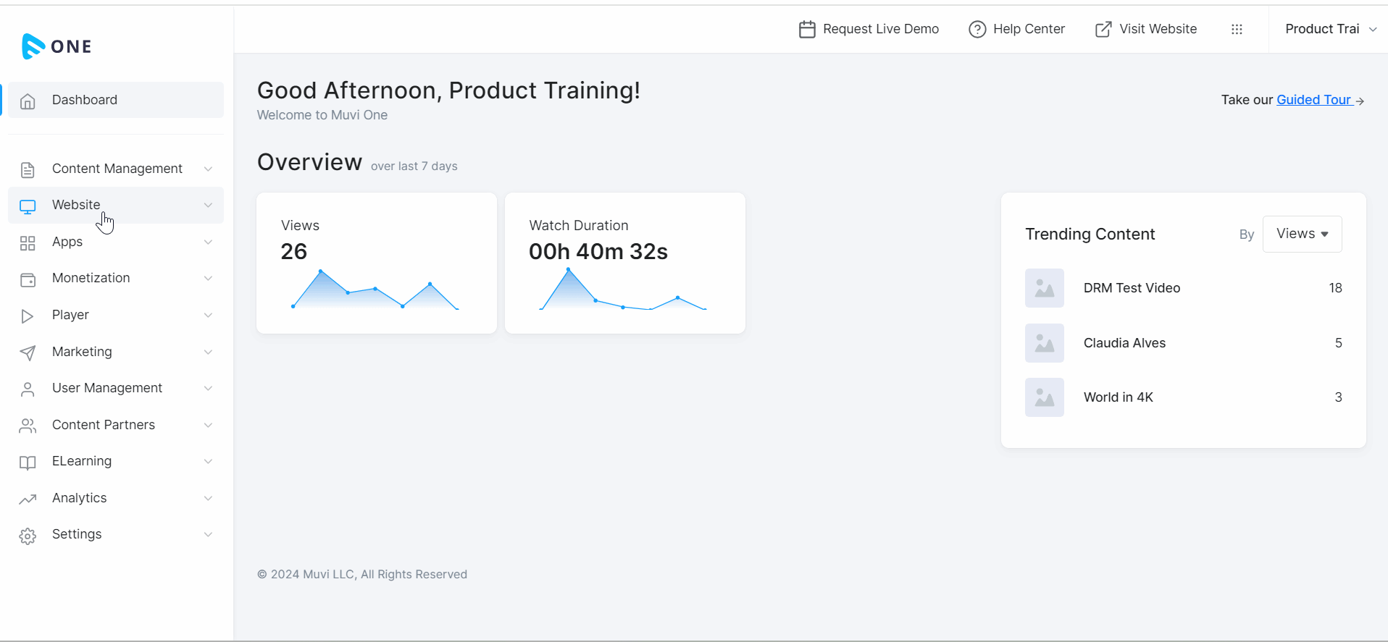Click World in 4K thumbnail
1388x642 pixels.
pos(1045,397)
